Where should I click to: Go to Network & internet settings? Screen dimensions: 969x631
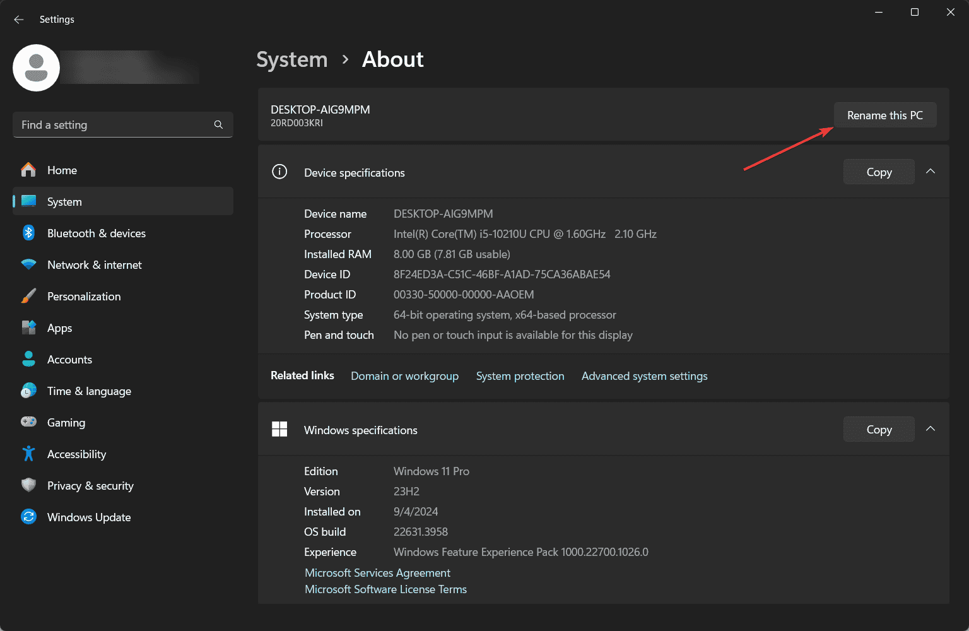pos(123,264)
